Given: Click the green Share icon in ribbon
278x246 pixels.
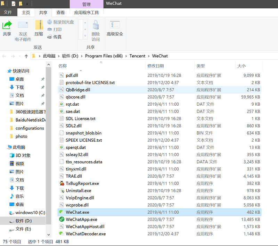Looking at the screenshot, I should (x=7, y=25).
